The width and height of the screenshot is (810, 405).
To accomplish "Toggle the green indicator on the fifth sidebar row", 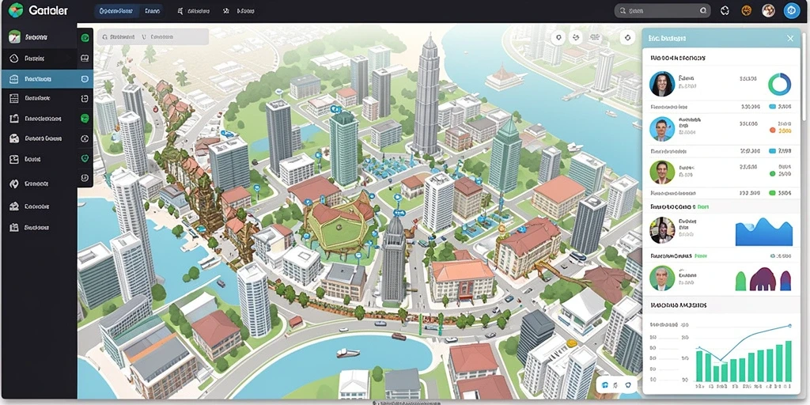I will [x=85, y=119].
